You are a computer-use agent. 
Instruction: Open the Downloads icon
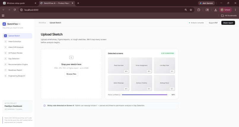(216, 10)
